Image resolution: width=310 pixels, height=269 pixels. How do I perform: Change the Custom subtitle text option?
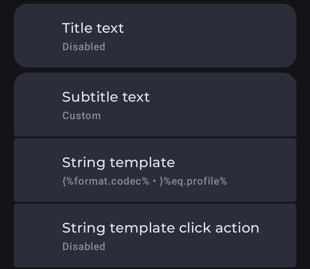(82, 116)
